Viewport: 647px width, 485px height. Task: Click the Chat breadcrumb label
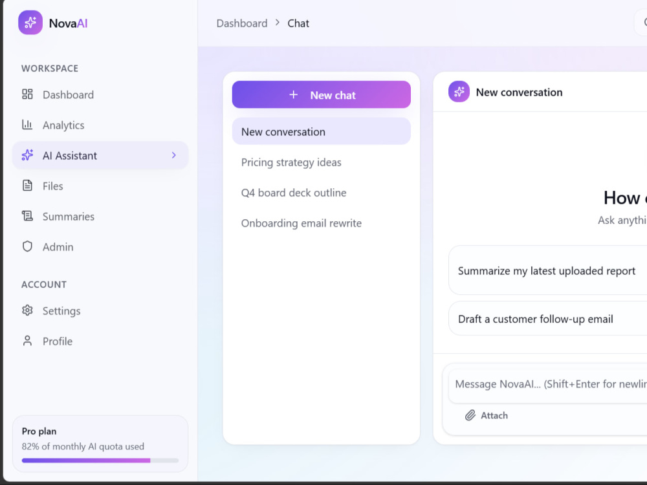point(298,23)
